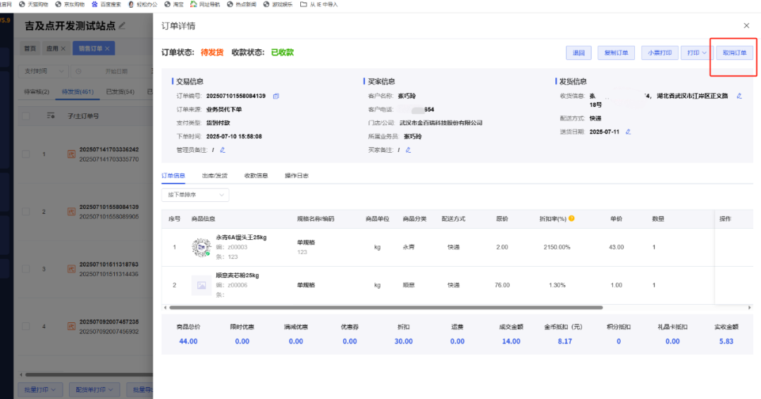Viewport: 761px width, 399px height.
Task: Switch to the 出库/发货 tab
Action: [x=214, y=175]
